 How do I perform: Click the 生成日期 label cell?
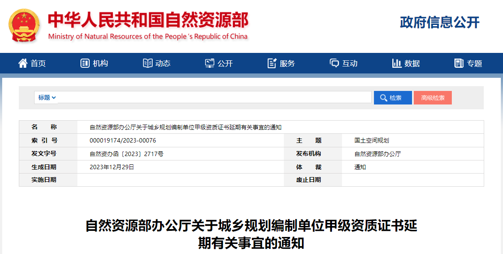(x=49, y=167)
